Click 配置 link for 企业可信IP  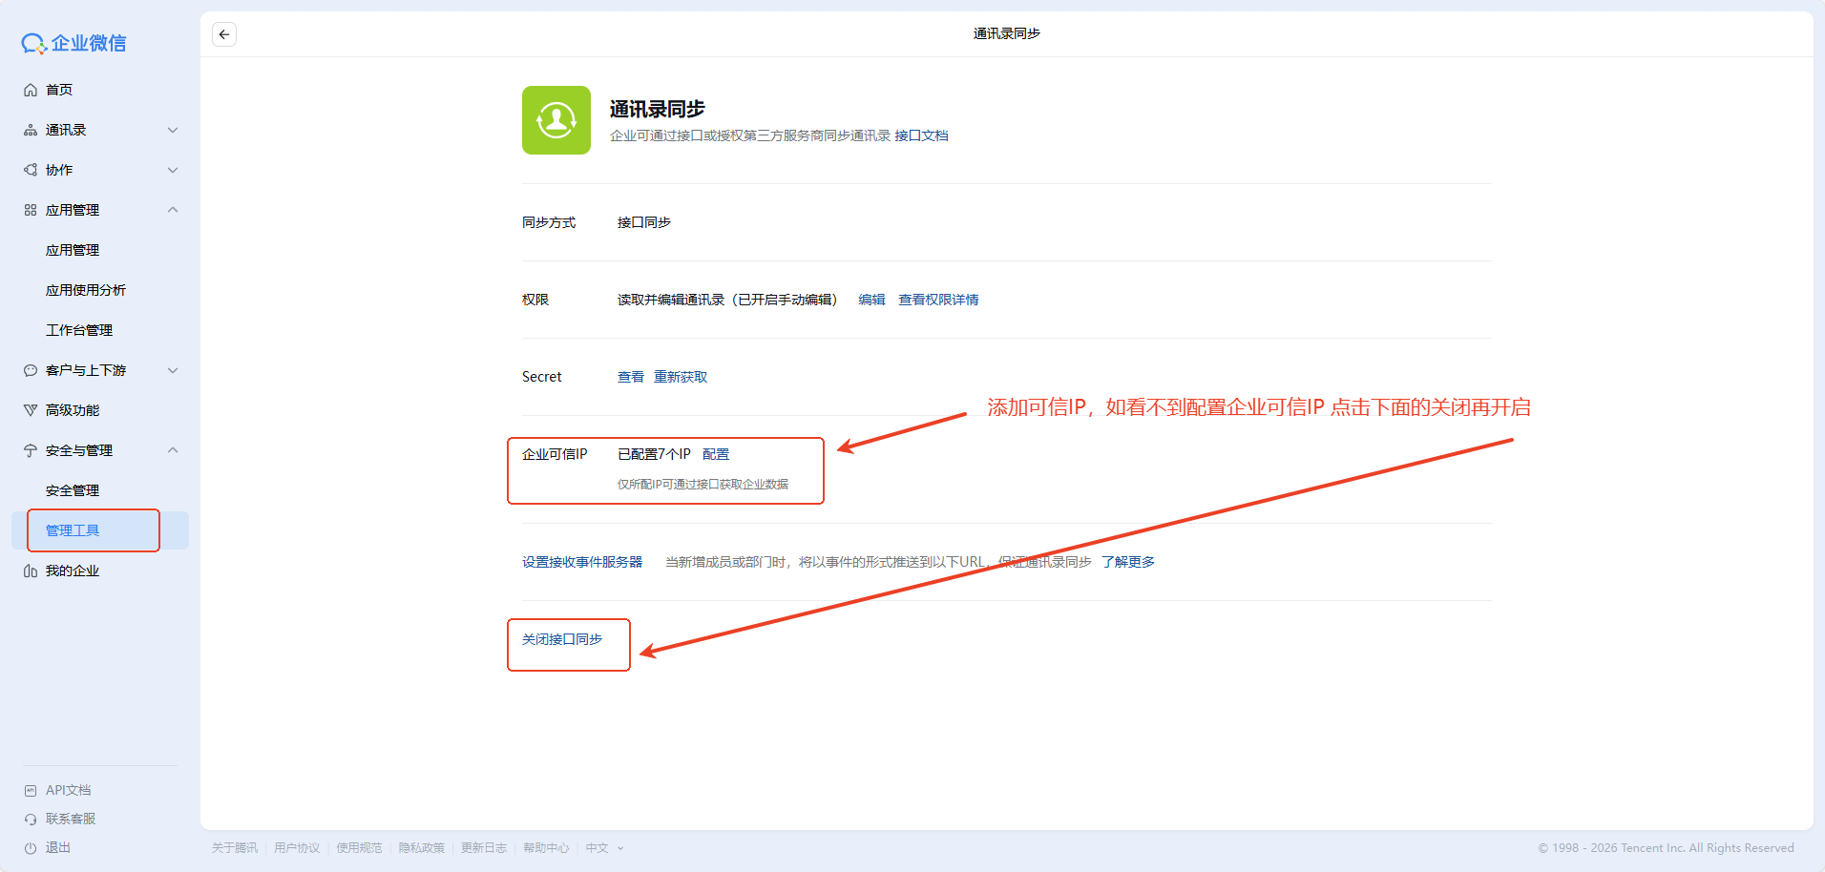tap(716, 454)
